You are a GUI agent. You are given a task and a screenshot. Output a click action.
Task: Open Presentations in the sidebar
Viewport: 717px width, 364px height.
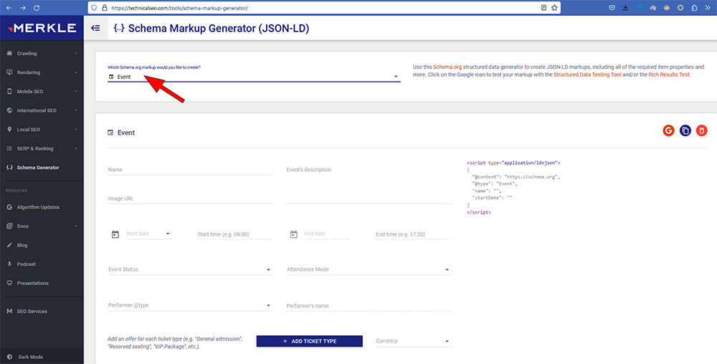point(42,283)
